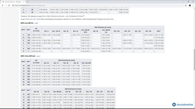The width and height of the screenshot is (195, 109).
Task: Click the page vertical scrollbar thumb
Action: click(194, 60)
